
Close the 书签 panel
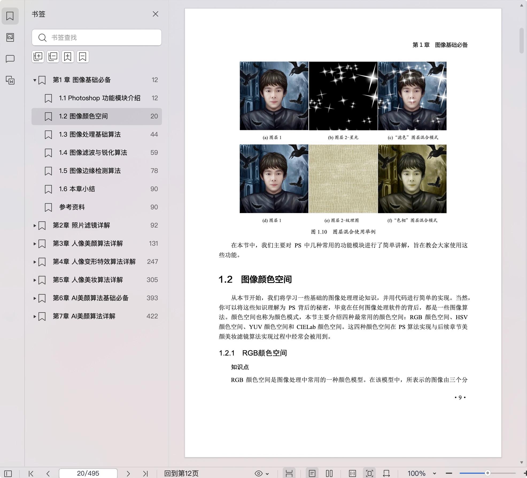[155, 14]
